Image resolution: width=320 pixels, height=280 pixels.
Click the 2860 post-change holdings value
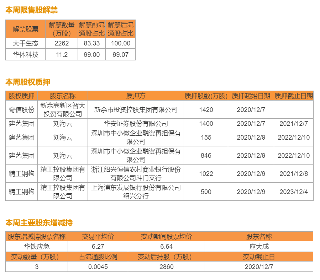click(x=166, y=267)
